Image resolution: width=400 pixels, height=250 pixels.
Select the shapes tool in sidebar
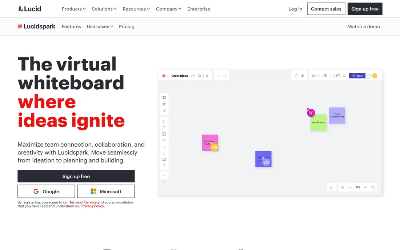[x=164, y=140]
